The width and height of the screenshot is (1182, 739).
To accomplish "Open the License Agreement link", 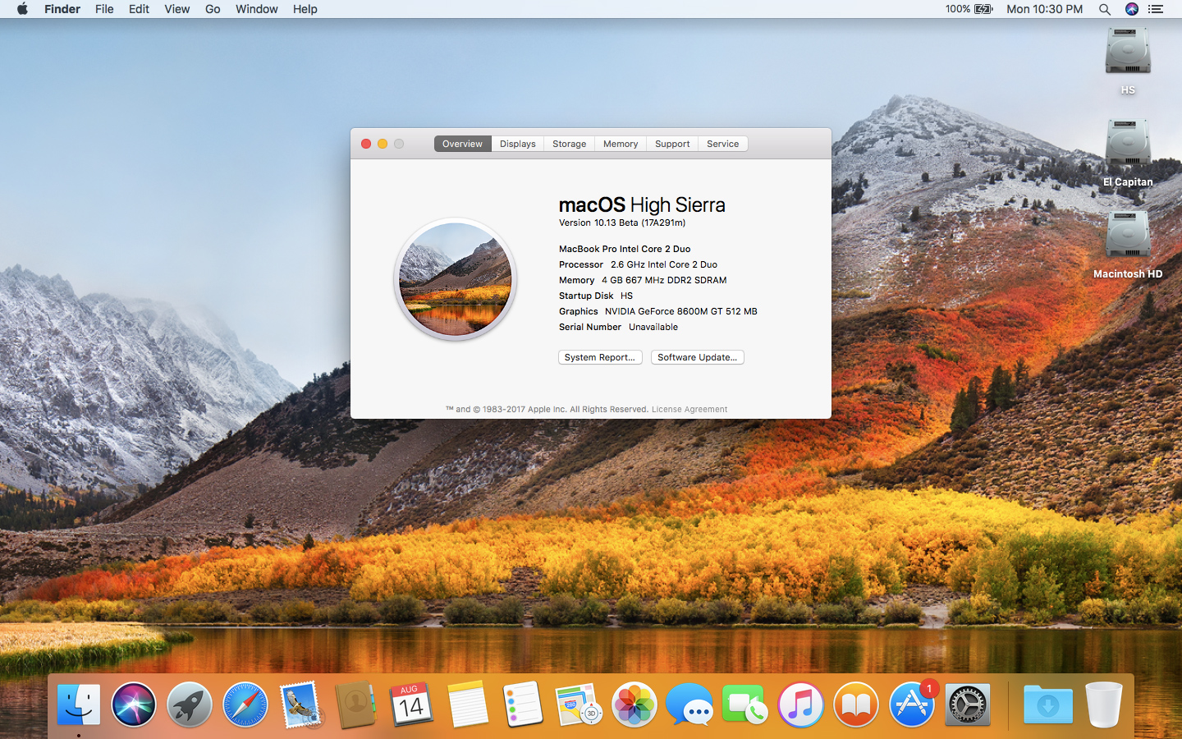I will [x=689, y=409].
